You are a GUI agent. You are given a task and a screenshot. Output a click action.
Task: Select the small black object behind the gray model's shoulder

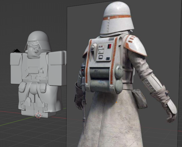coord(17,51)
